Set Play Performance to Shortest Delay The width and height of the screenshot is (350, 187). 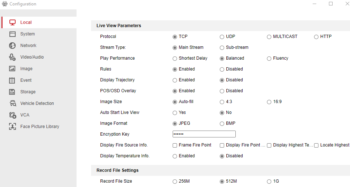175,58
